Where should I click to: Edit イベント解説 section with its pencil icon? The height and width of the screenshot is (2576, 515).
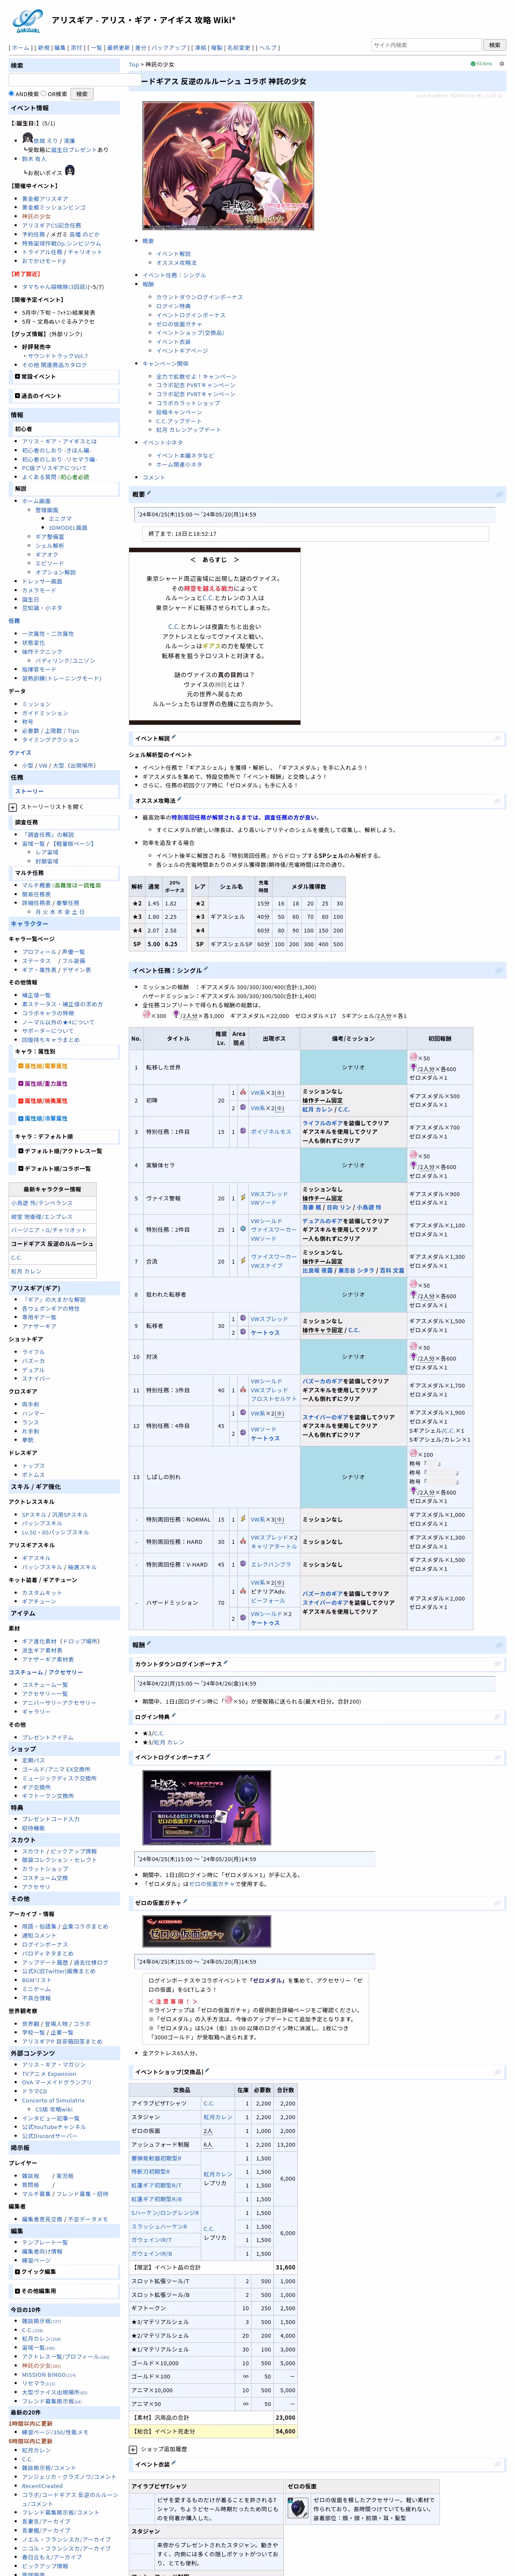[x=174, y=738]
